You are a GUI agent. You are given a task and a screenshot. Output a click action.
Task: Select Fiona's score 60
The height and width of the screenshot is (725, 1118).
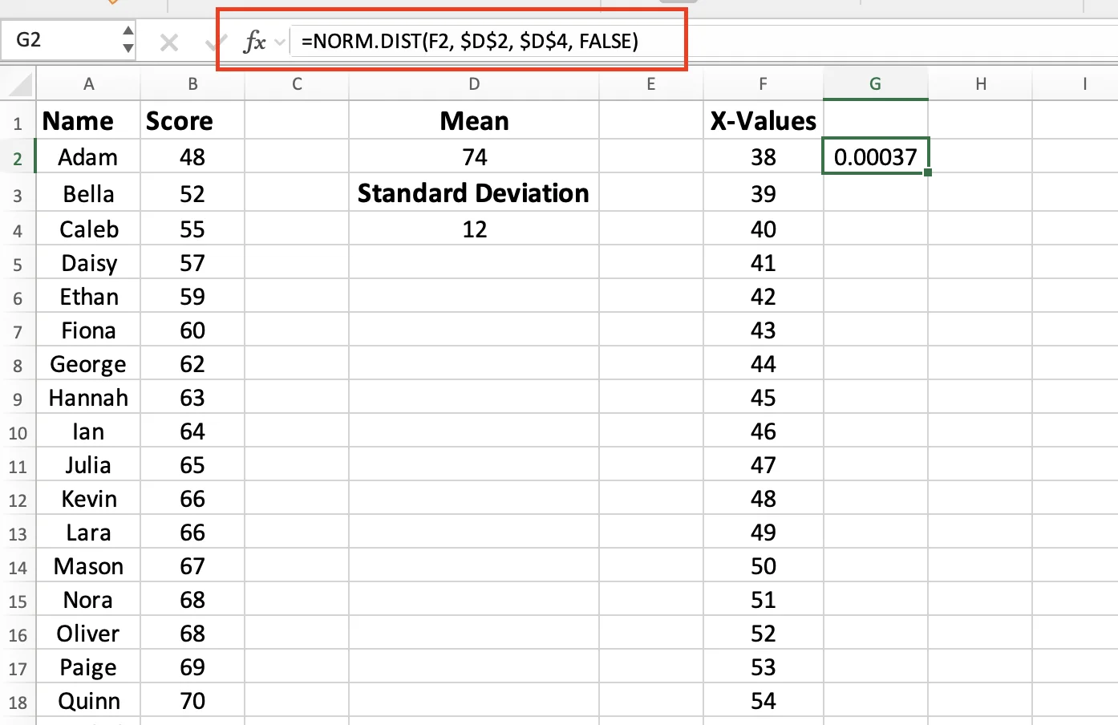[192, 330]
